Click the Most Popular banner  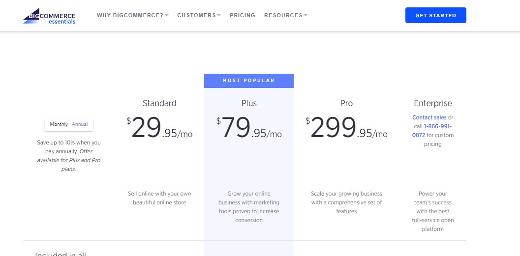249,81
